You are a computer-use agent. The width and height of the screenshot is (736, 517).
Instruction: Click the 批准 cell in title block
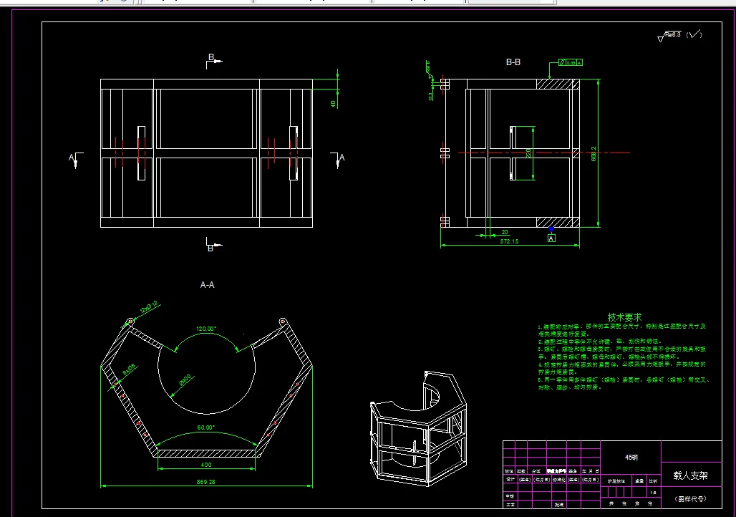pos(558,505)
